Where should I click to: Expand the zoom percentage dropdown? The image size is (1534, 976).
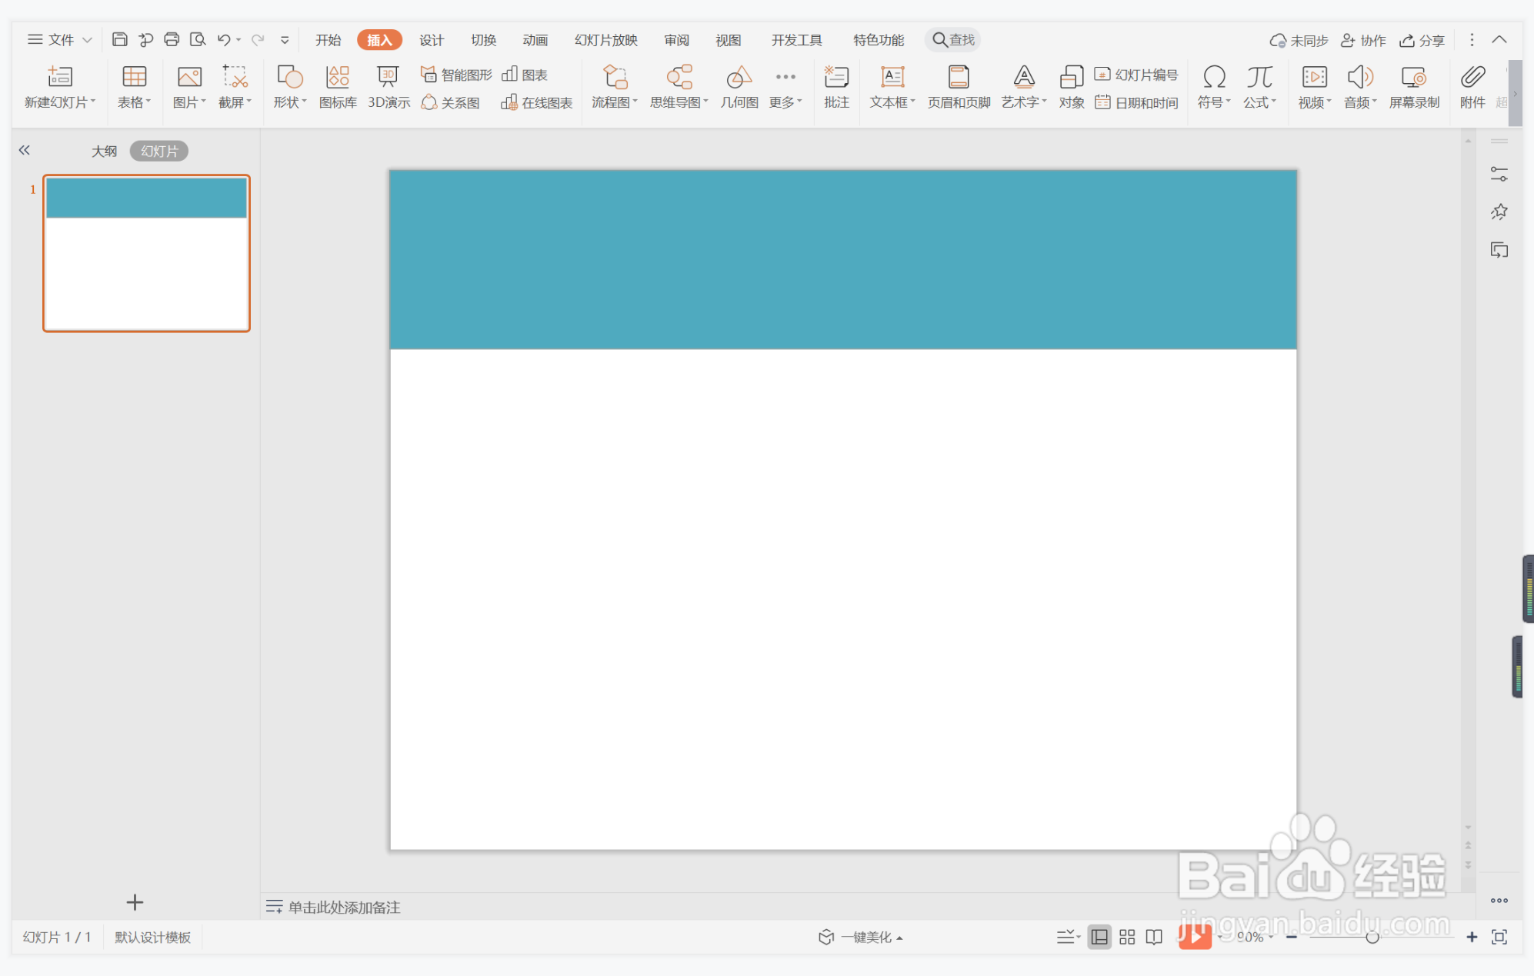click(x=1271, y=937)
